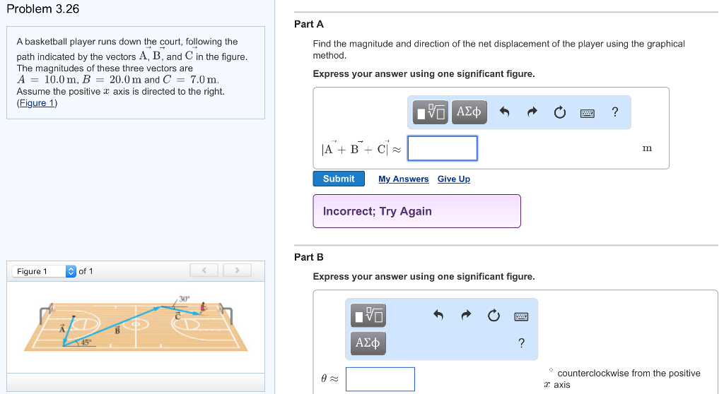Reset the Part A answer field
The width and height of the screenshot is (724, 394).
click(x=560, y=112)
